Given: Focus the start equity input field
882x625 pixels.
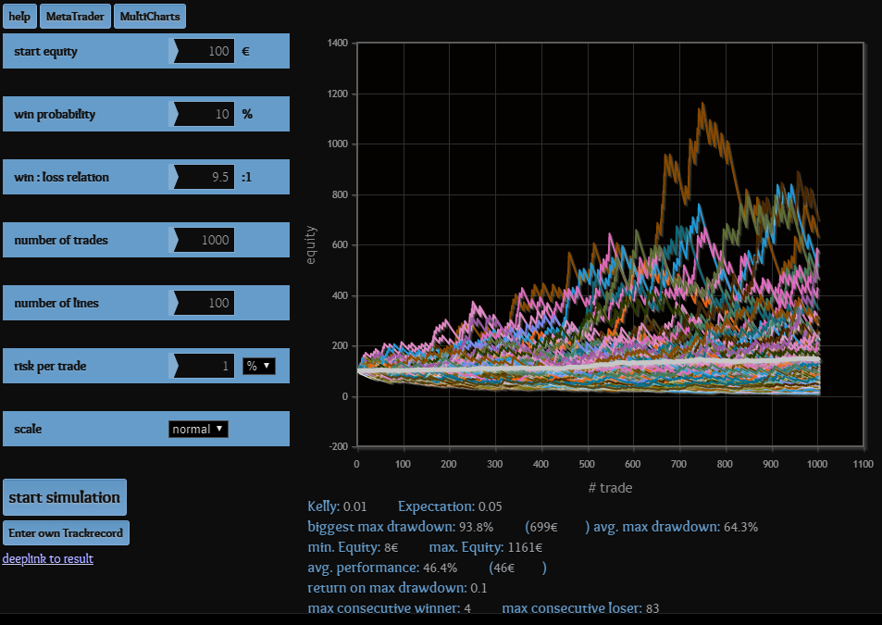Looking at the screenshot, I should pyautogui.click(x=204, y=51).
